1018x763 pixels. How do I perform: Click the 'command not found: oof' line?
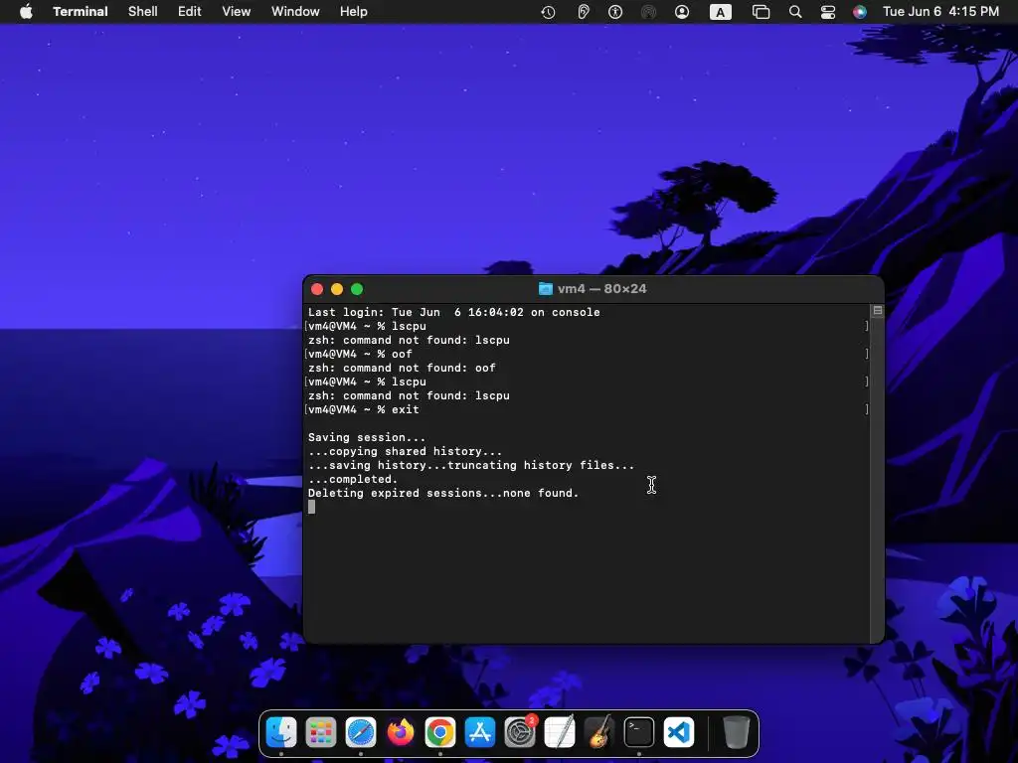coord(402,368)
